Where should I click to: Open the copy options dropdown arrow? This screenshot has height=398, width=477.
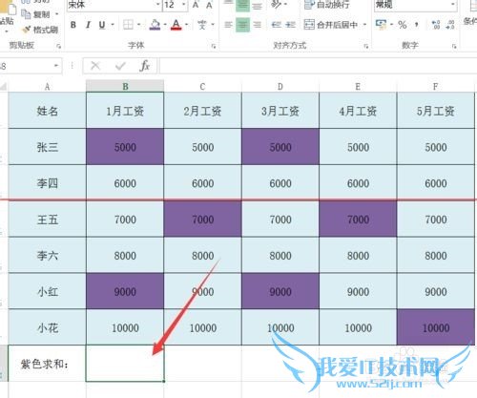57,14
